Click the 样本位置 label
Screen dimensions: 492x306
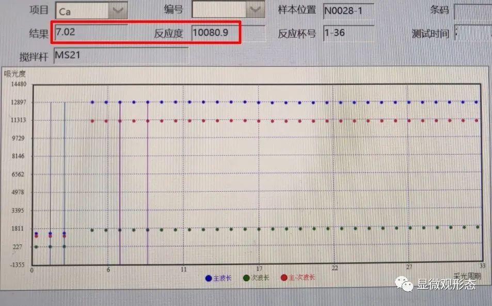coord(297,10)
